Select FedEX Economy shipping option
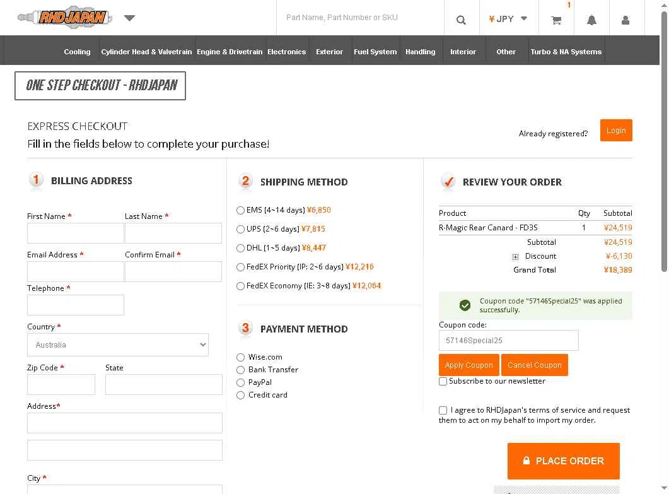Image resolution: width=669 pixels, height=494 pixels. click(x=241, y=286)
